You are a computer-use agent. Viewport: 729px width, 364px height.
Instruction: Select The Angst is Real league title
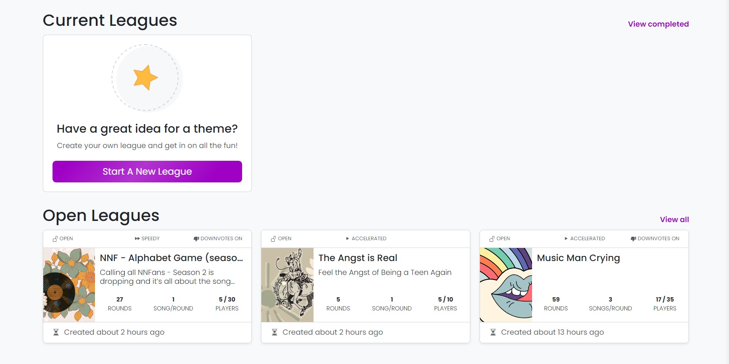pyautogui.click(x=358, y=258)
